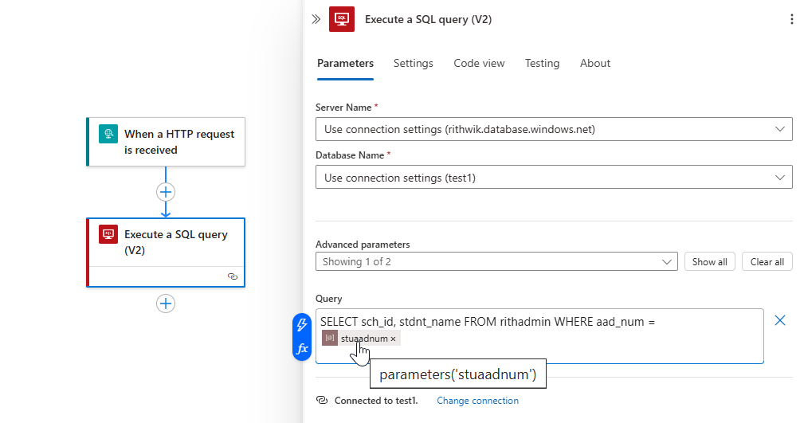Click inside the Query text field
The height and width of the screenshot is (423, 800).
point(539,335)
